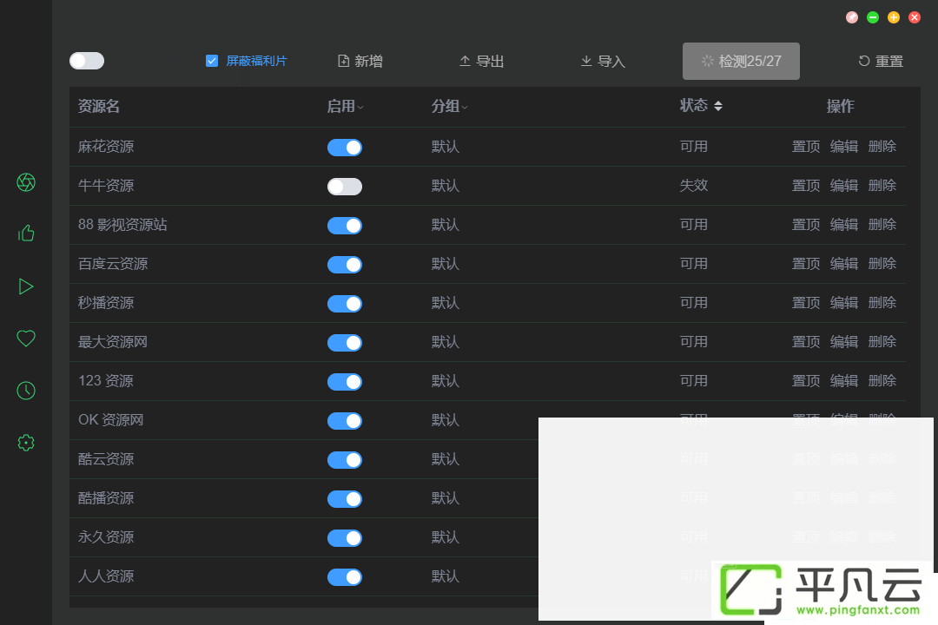The height and width of the screenshot is (625, 938).
Task: Open the 启用 column filter dropdown
Action: (360, 107)
